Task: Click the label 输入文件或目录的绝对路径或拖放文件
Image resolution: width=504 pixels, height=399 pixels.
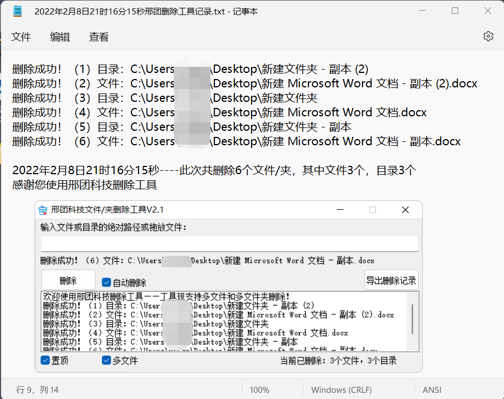Action: pyautogui.click(x=113, y=228)
